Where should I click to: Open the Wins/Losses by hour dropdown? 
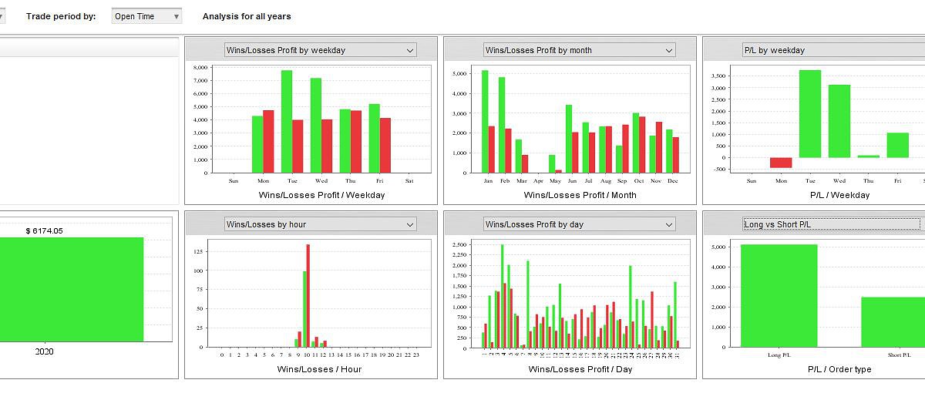(x=320, y=224)
